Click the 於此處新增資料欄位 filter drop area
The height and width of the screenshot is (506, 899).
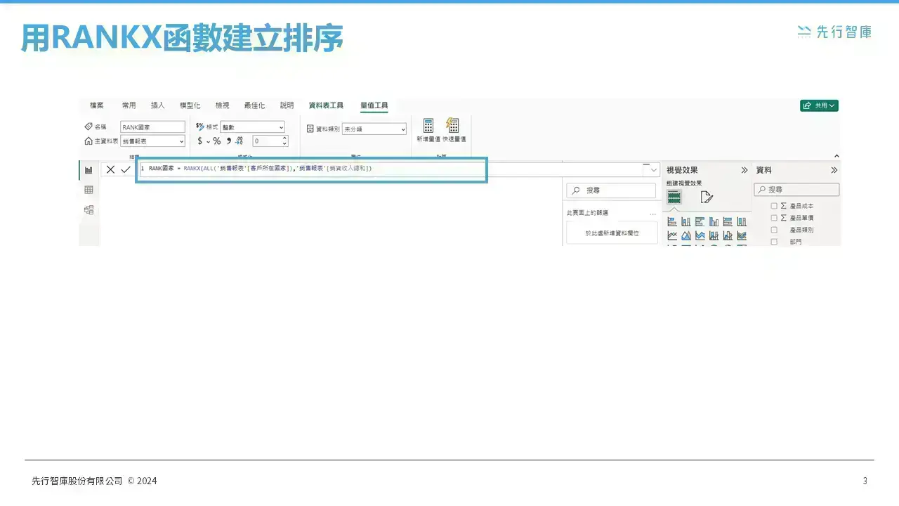612,233
